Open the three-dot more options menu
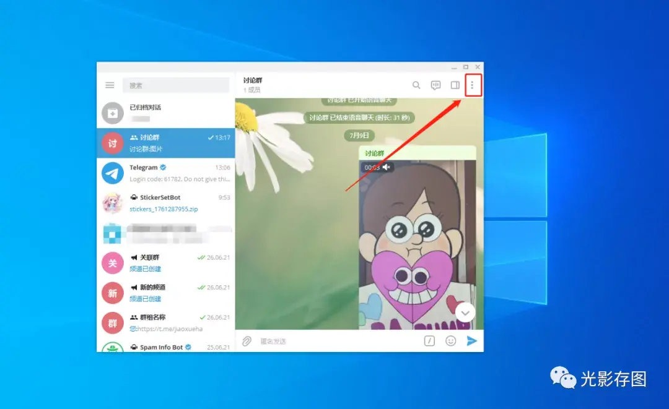 point(472,85)
